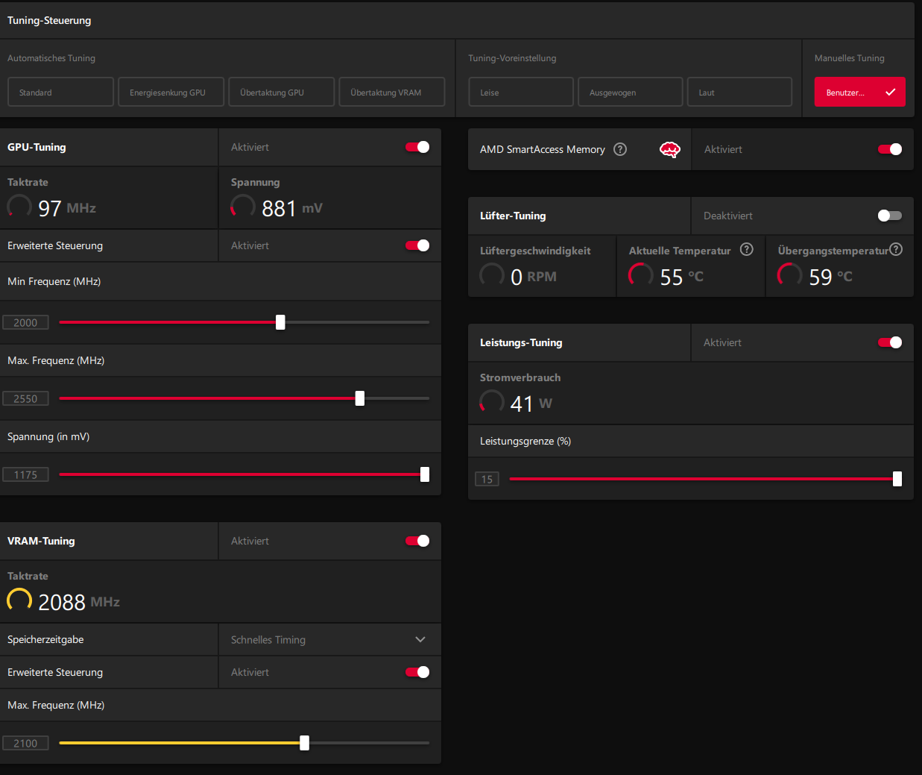The height and width of the screenshot is (775, 922).
Task: Click the Speicherzeitgabe label
Action: [x=45, y=639]
